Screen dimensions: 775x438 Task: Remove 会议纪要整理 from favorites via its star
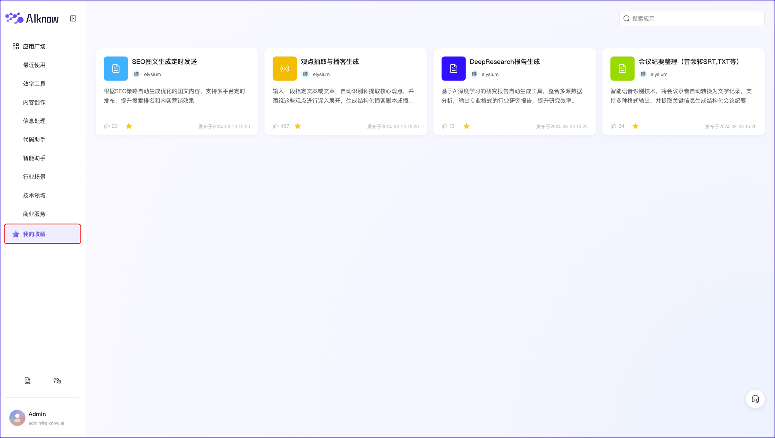635,126
